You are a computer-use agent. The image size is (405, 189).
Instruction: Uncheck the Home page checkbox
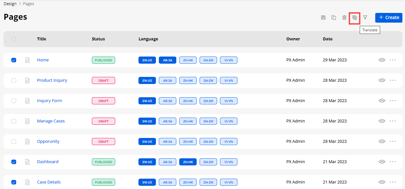tap(14, 60)
